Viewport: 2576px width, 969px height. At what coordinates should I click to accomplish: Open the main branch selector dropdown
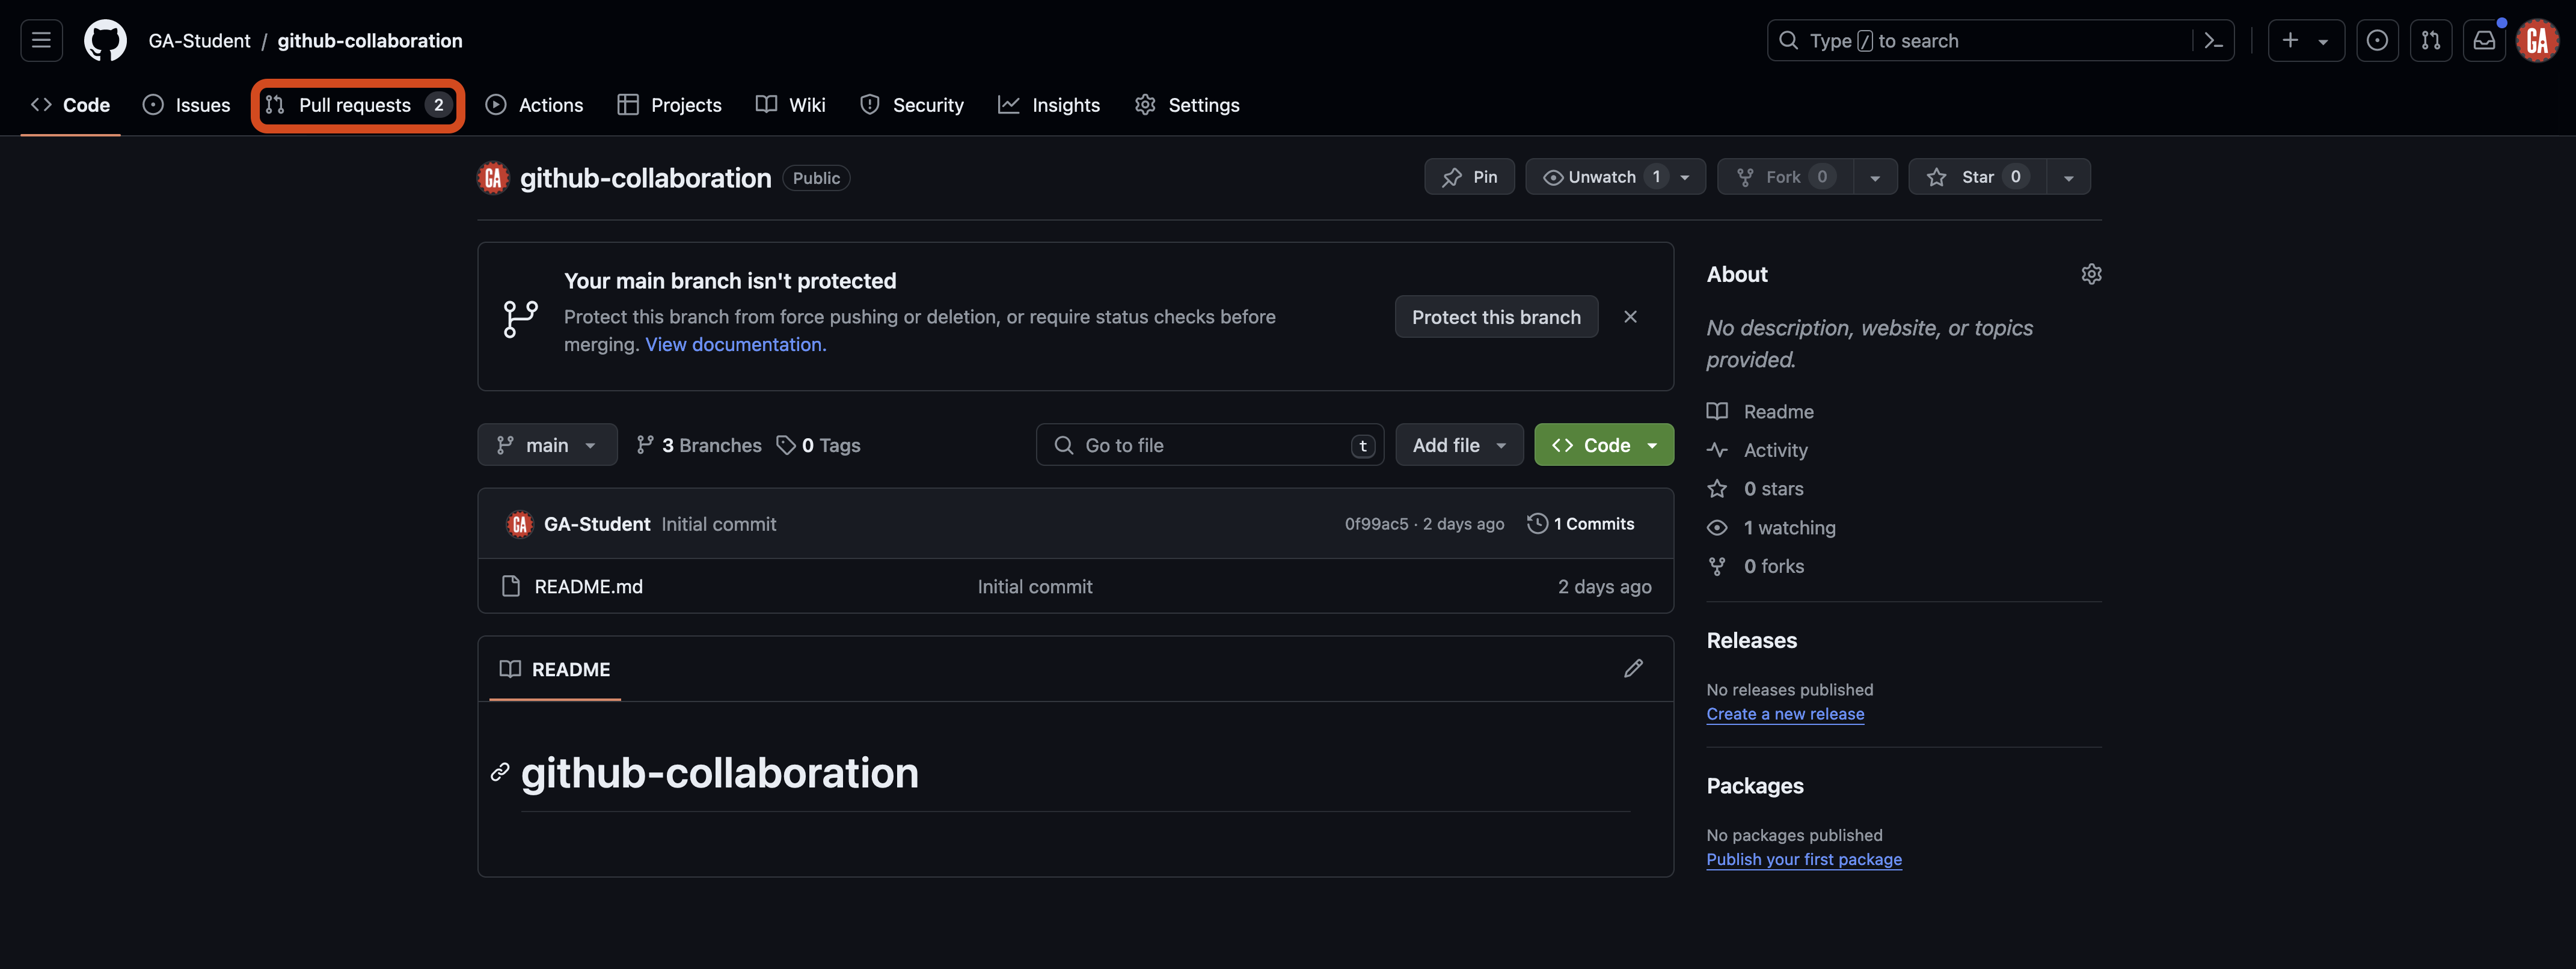547,444
